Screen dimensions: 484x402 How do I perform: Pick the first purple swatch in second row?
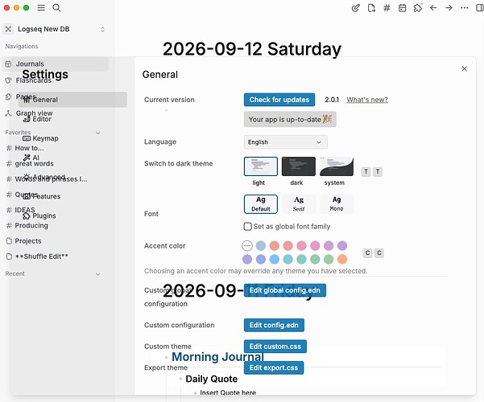pyautogui.click(x=247, y=259)
